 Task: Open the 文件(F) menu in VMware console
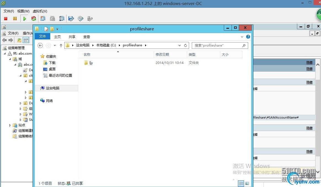tap(9, 11)
